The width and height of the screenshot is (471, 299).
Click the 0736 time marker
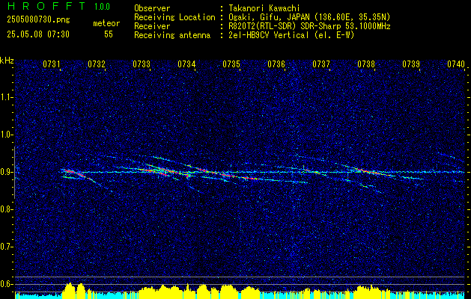(276, 64)
